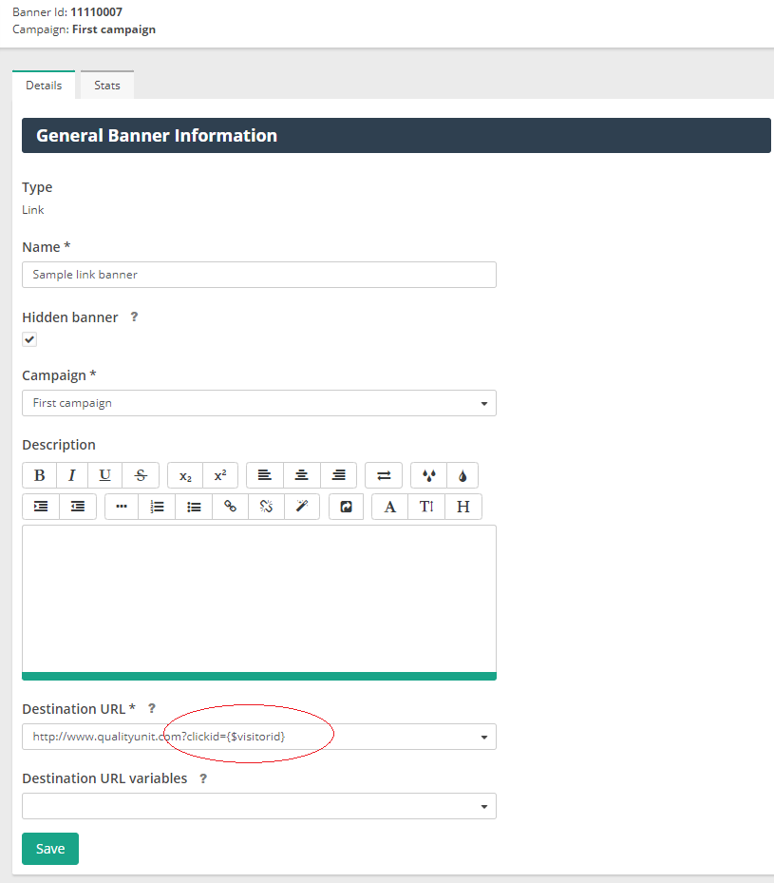Uncheck the Hidden banner checkbox

tap(30, 339)
